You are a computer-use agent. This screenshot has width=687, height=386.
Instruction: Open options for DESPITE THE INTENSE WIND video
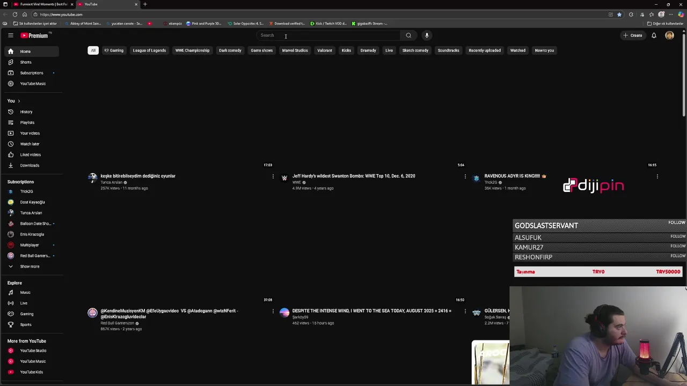(x=465, y=311)
